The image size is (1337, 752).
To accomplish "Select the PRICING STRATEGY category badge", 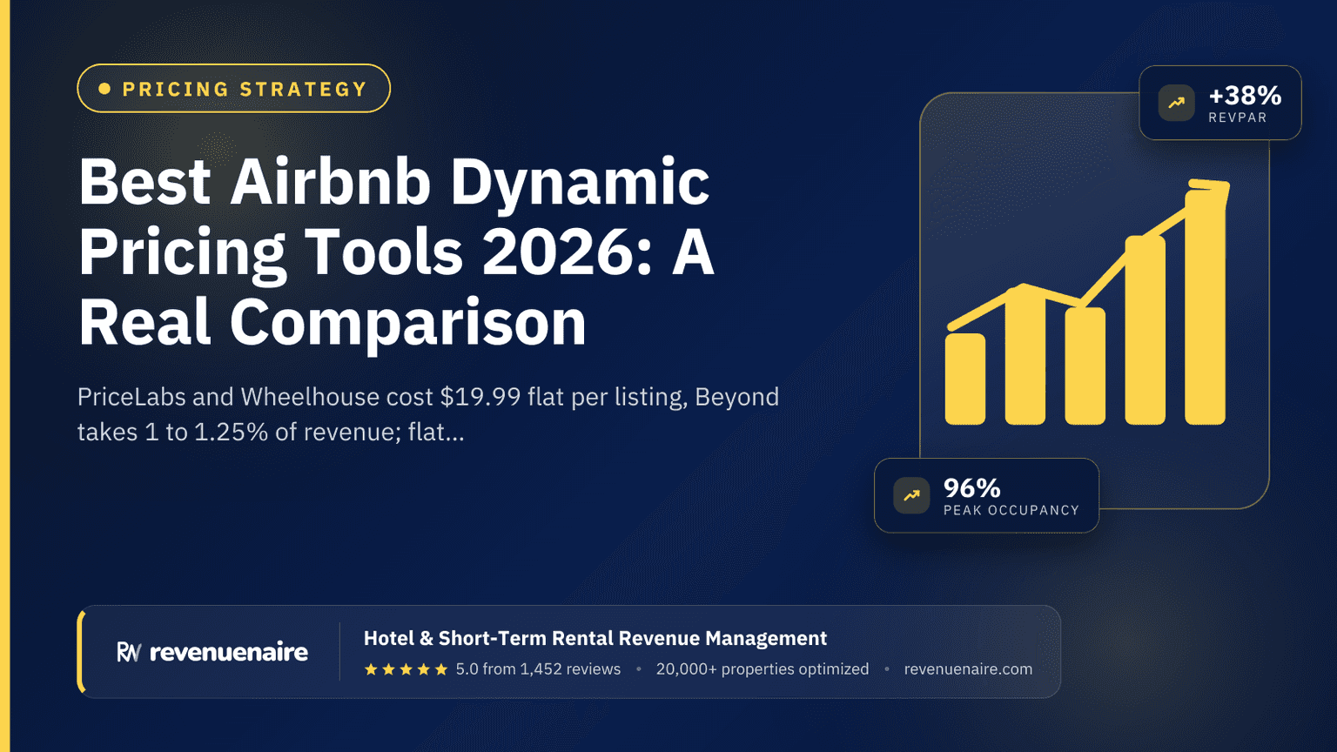I will point(233,89).
